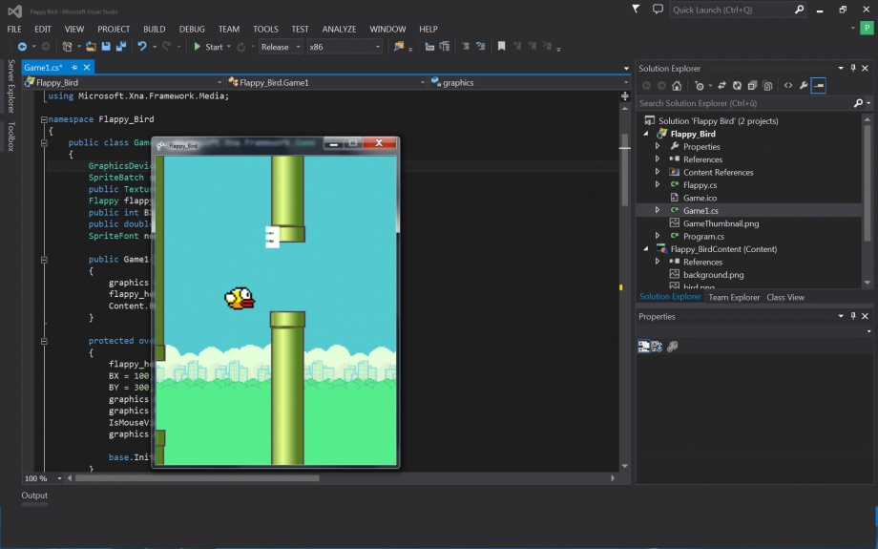The height and width of the screenshot is (549, 878).
Task: Click the Quick Launch search field
Action: click(x=731, y=10)
